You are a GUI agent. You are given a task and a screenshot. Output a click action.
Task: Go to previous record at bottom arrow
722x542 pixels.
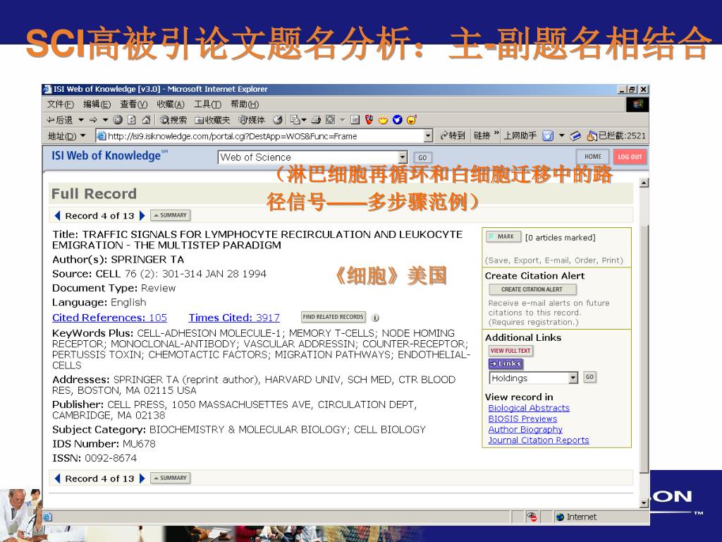click(x=57, y=478)
